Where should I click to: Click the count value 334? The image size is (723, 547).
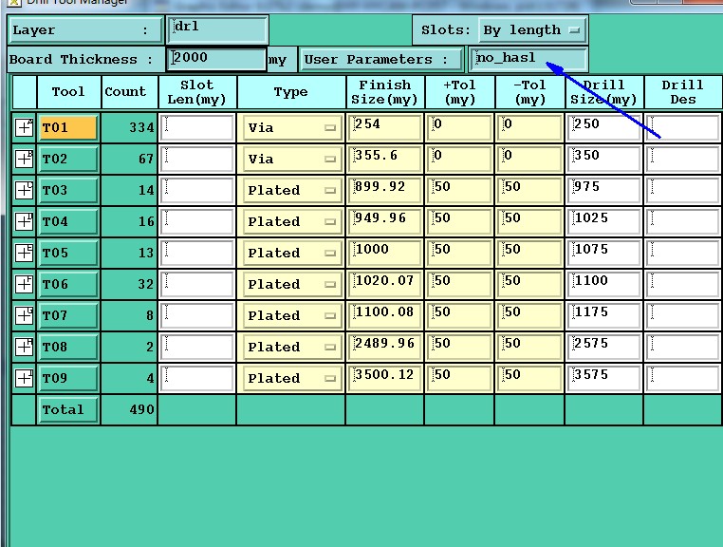click(x=141, y=127)
